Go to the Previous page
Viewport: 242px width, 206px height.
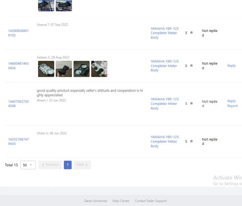50,165
